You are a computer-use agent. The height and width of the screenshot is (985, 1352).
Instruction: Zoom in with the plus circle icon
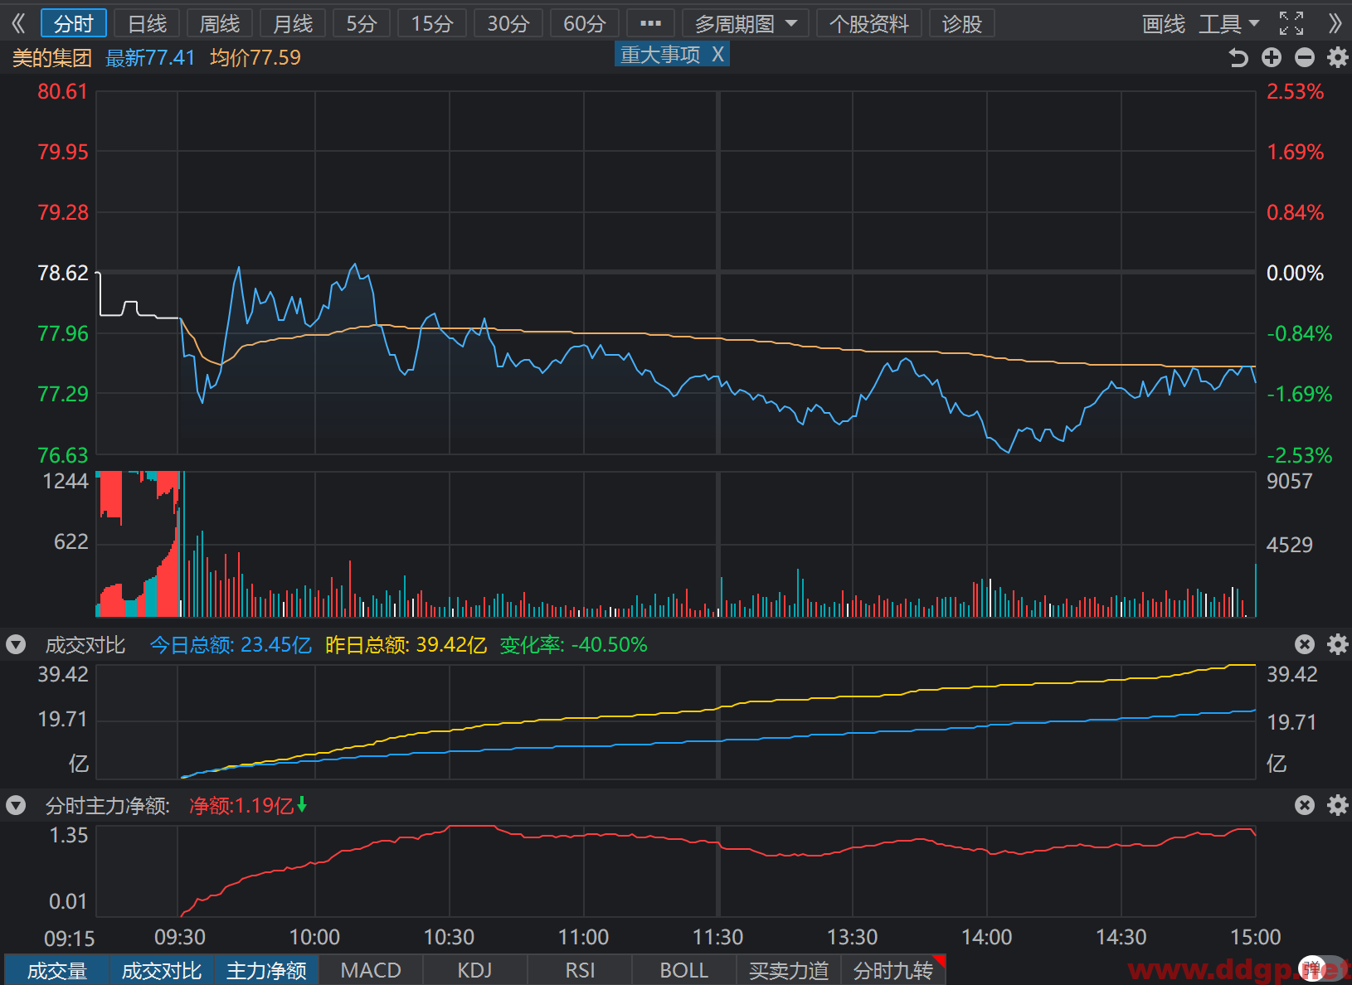1272,57
